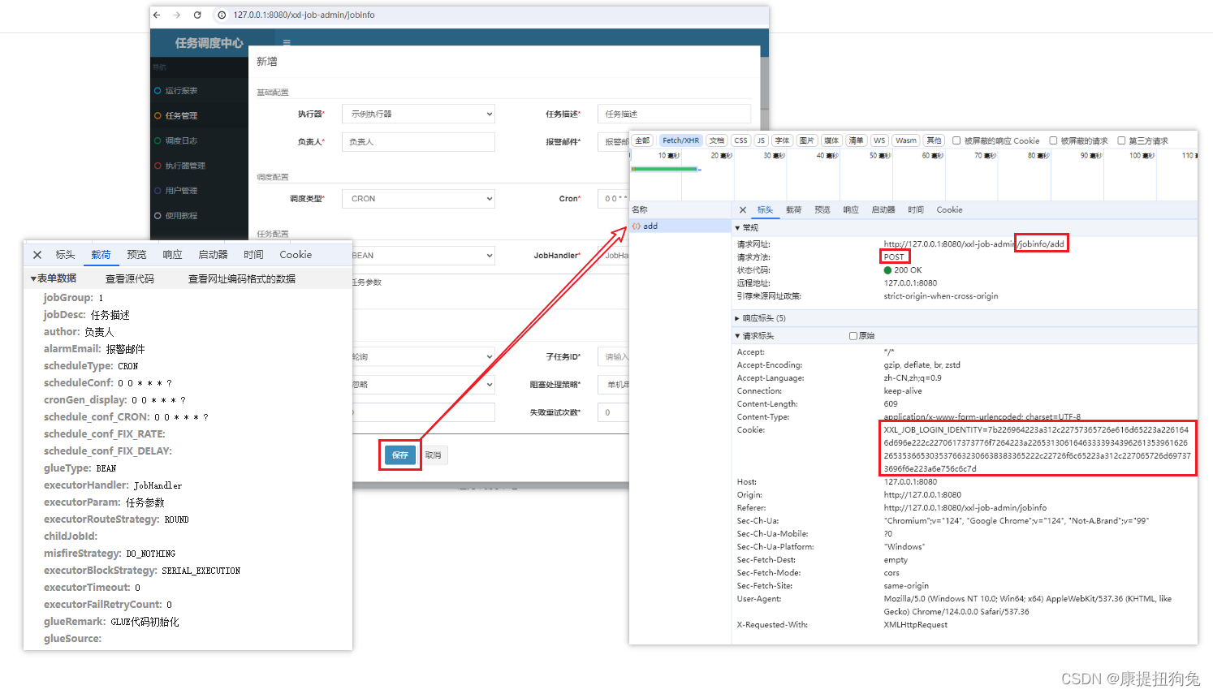Open 调度日志 in the sidebar
This screenshot has width=1213, height=694.
tap(181, 141)
